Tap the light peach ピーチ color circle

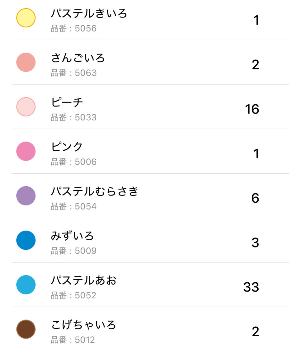coord(26,107)
